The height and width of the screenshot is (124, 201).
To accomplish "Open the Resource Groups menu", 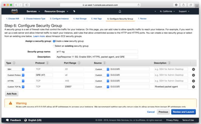I will tap(56, 11).
